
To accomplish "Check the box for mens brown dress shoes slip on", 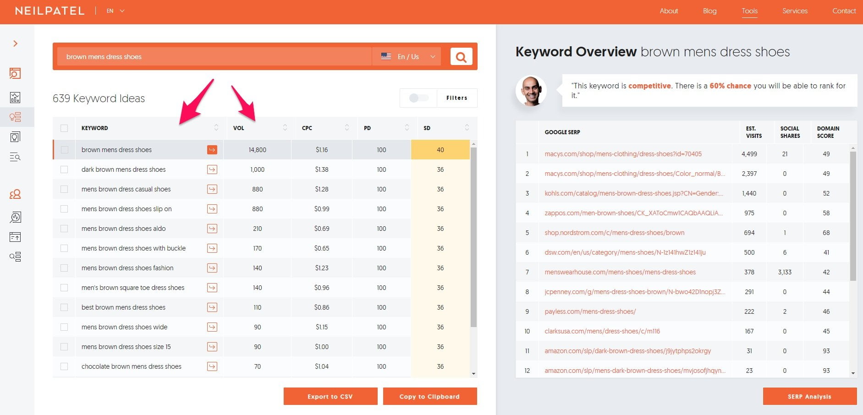I will pos(64,209).
